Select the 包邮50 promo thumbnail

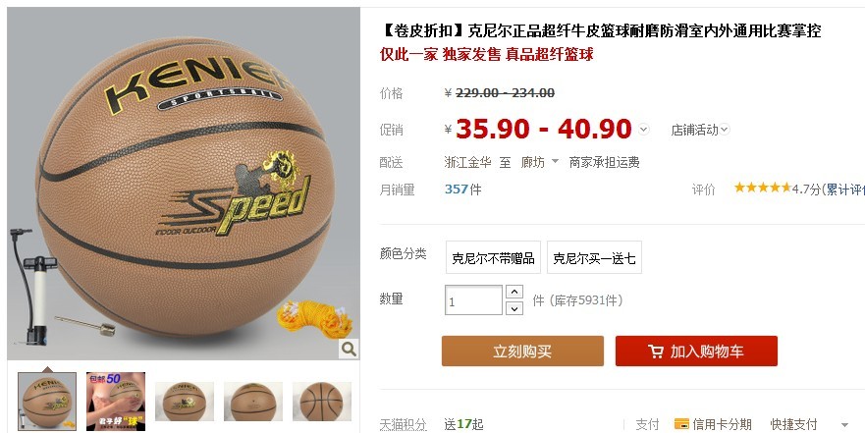point(116,401)
